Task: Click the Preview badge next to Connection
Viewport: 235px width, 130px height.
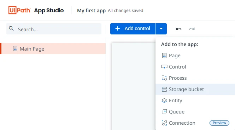Action: [219, 123]
